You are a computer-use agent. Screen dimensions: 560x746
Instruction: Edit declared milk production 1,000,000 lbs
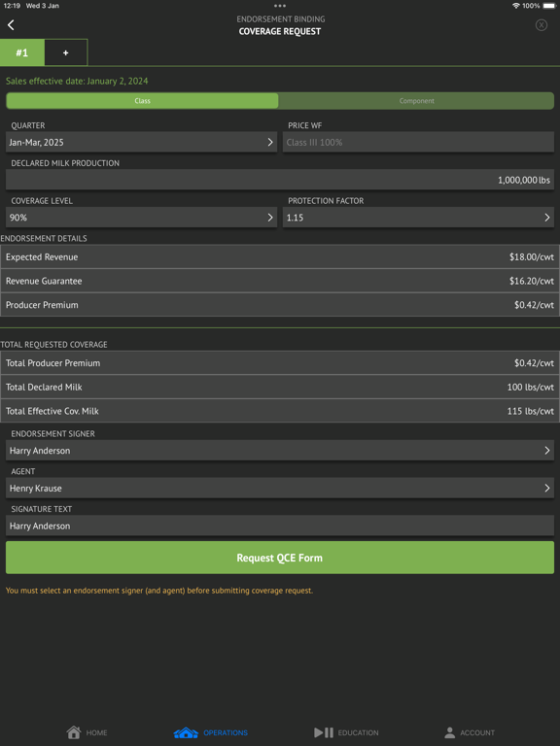[x=280, y=180]
